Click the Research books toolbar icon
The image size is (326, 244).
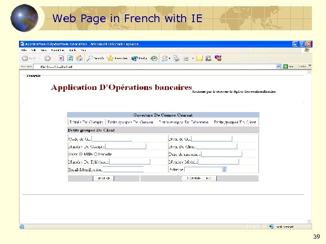(208, 58)
